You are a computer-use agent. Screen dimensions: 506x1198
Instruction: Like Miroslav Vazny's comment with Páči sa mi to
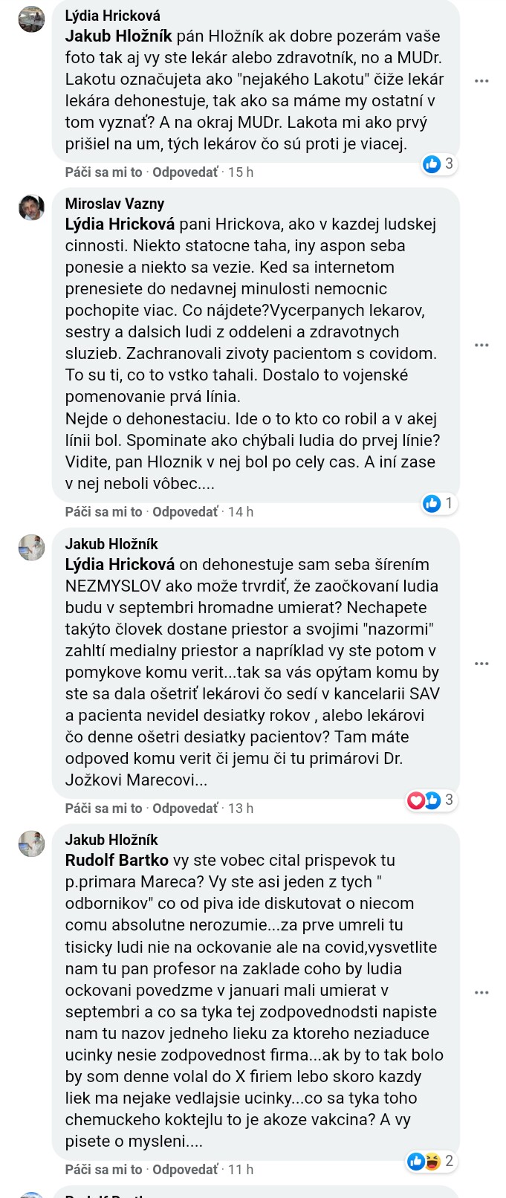(103, 512)
